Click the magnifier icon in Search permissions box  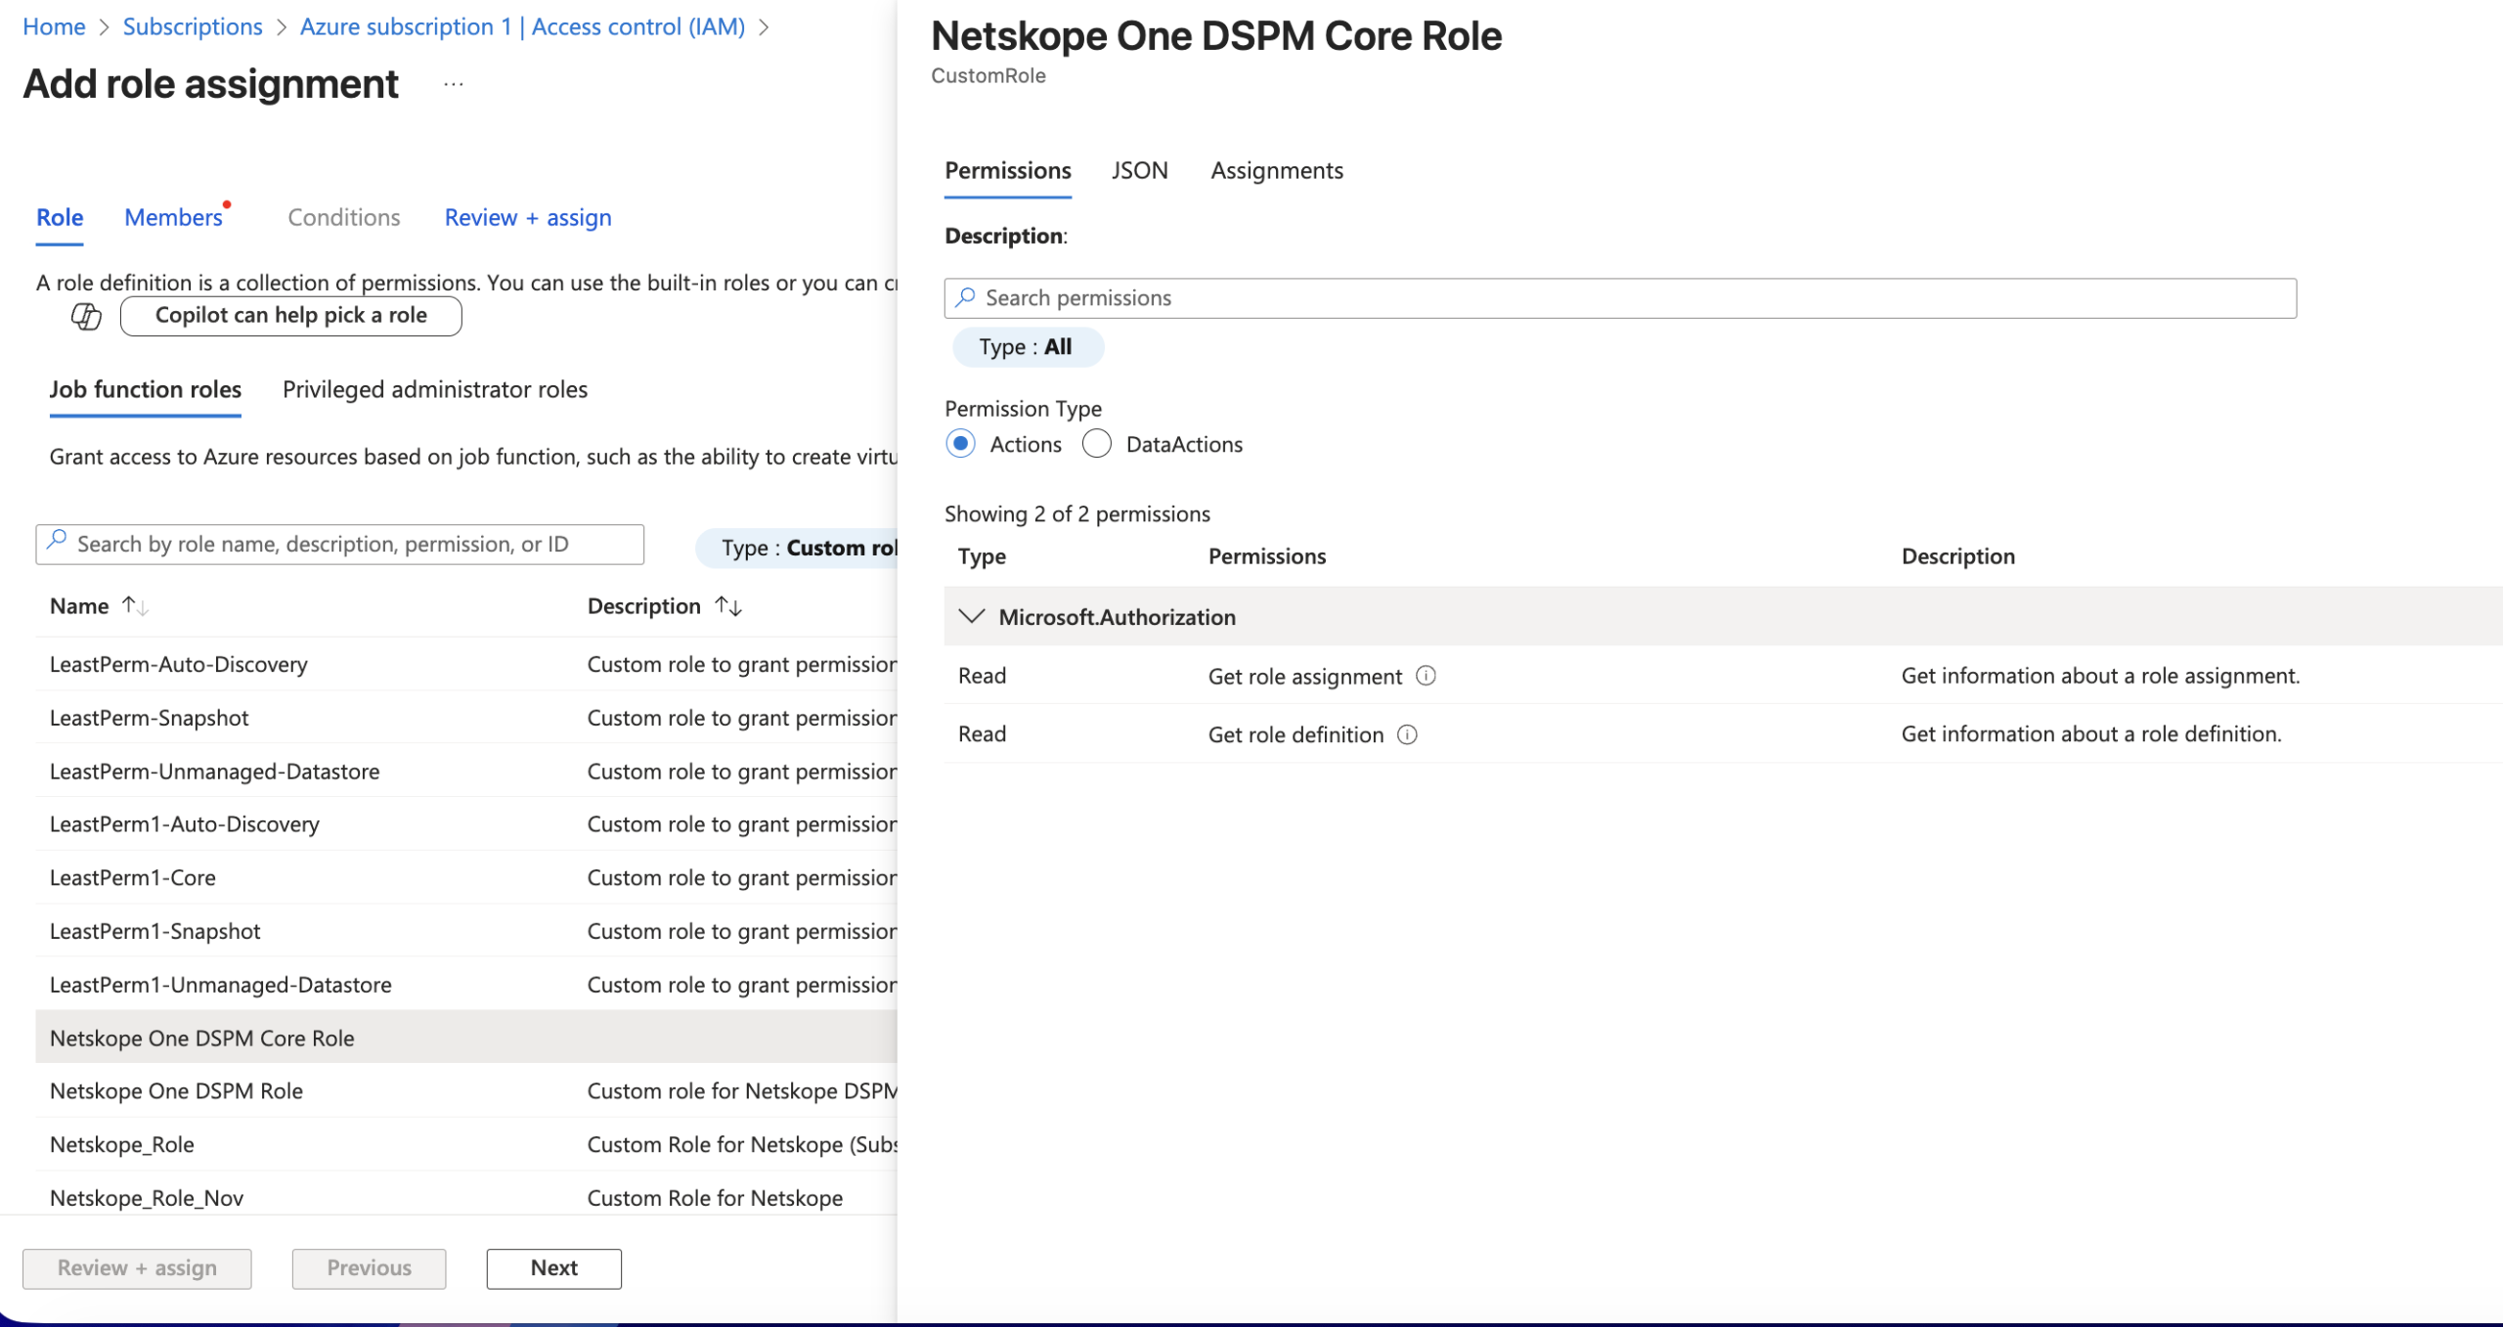click(x=966, y=297)
